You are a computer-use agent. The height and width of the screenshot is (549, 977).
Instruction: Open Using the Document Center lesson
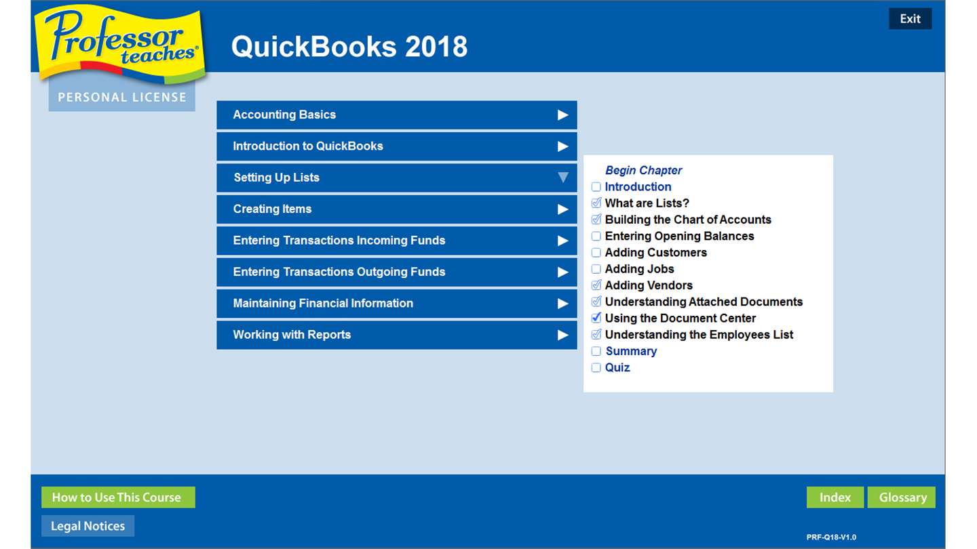(681, 319)
